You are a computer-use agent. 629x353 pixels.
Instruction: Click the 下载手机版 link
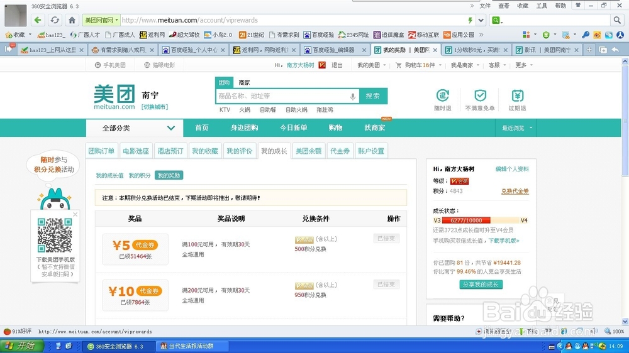(504, 241)
